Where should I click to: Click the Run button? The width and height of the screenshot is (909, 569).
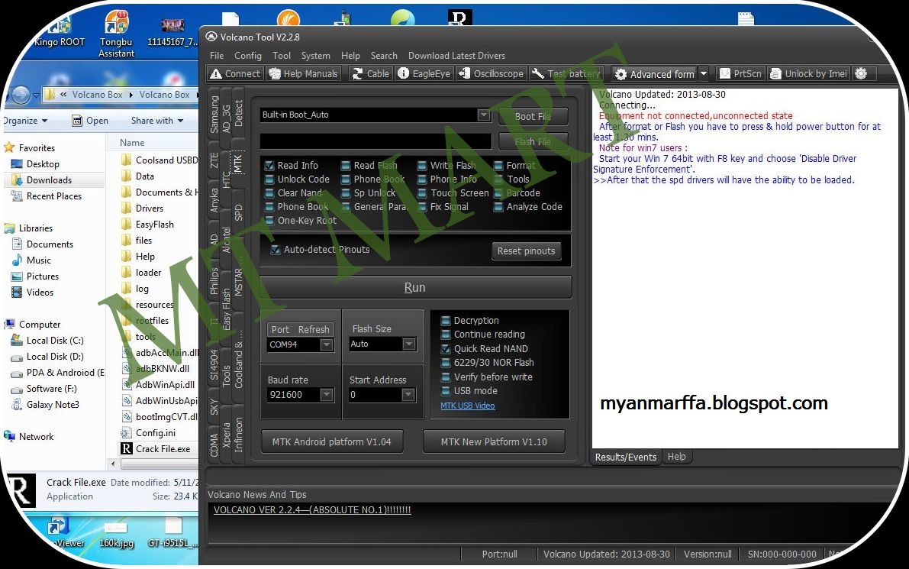(415, 287)
